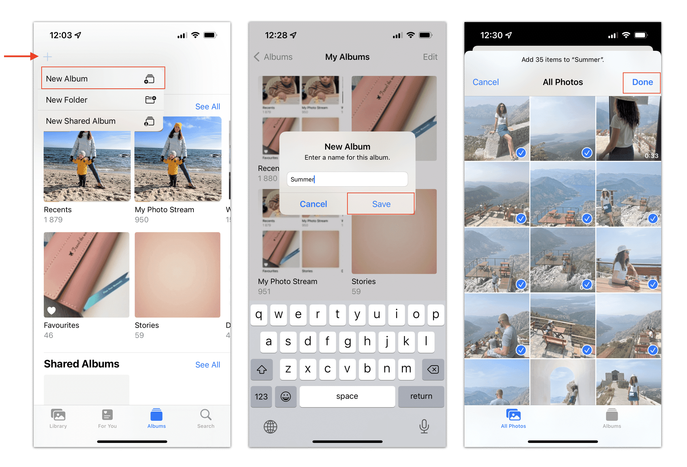Select New Album menu item
The image size is (687, 467).
point(99,79)
